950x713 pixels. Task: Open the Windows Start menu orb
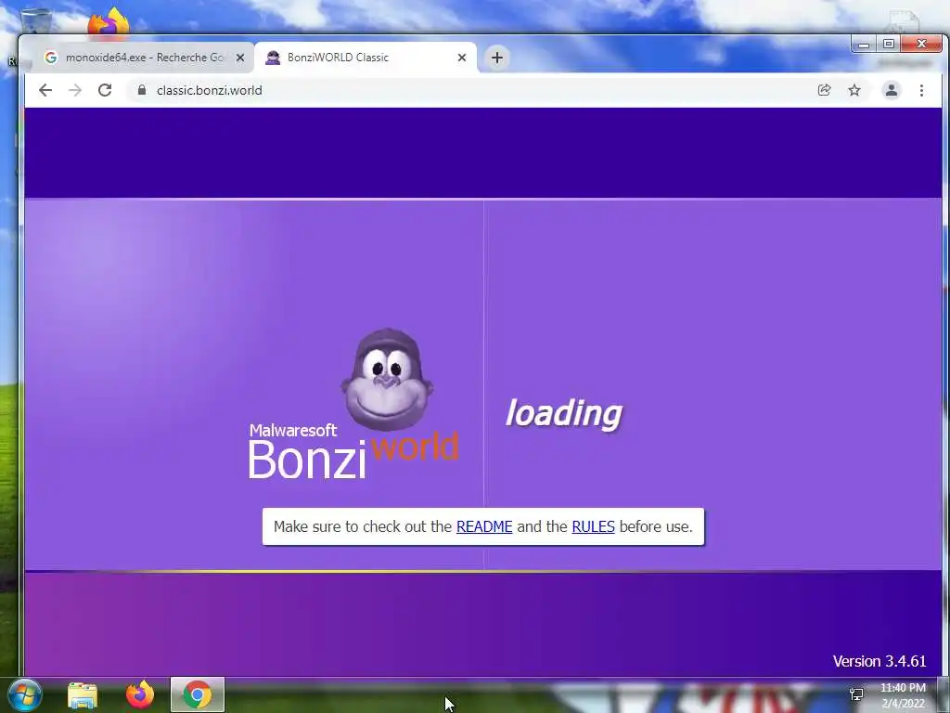25,694
